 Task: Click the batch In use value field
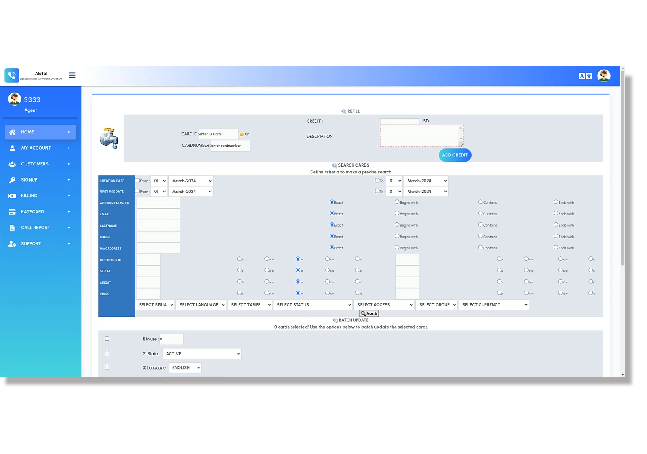click(171, 339)
